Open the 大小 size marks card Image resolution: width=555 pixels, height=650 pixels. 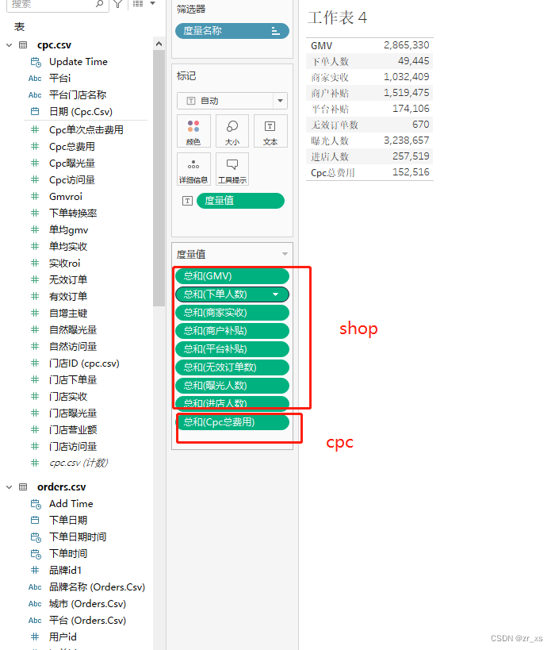tap(232, 132)
